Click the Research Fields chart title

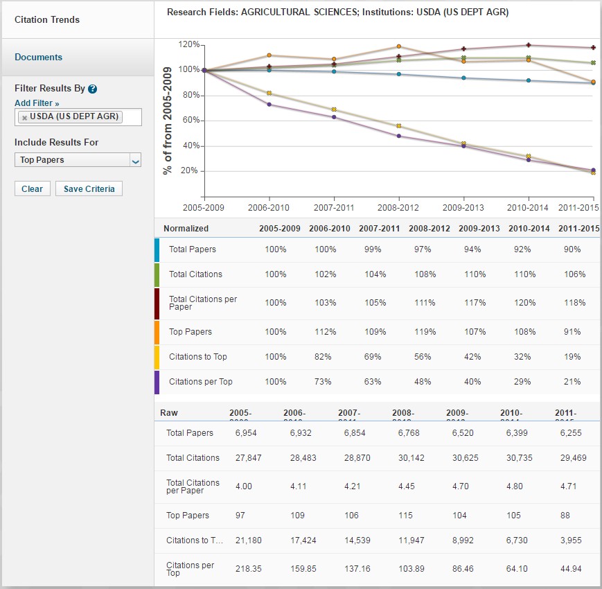[x=338, y=12]
